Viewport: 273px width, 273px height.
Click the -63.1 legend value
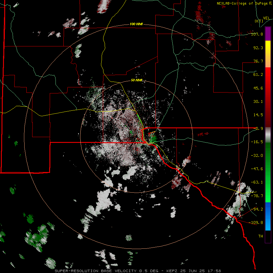pos(257,182)
